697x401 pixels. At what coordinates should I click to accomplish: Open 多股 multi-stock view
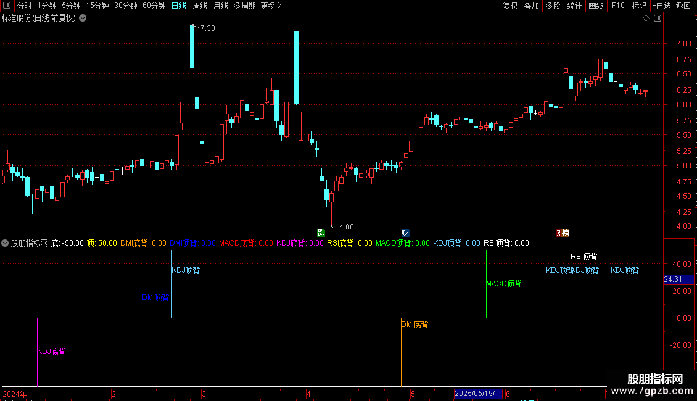[x=553, y=6]
